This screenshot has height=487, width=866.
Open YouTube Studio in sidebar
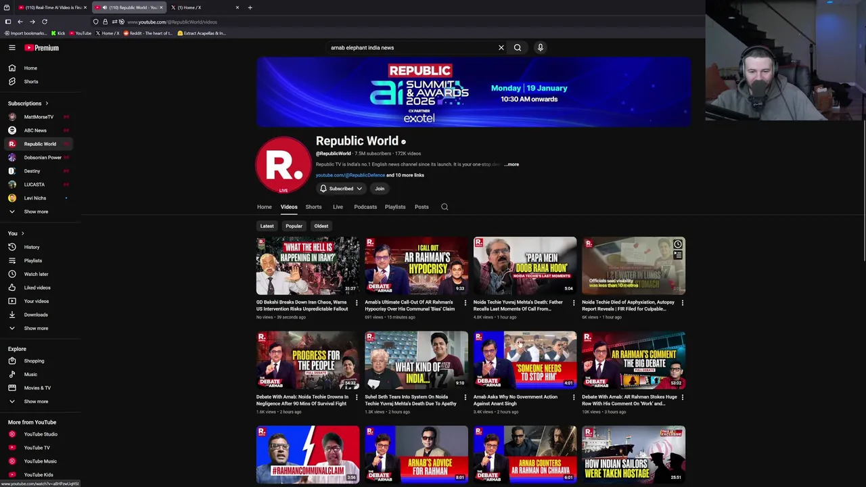pyautogui.click(x=41, y=434)
